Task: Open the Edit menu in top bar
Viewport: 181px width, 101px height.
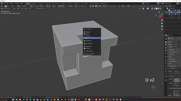Action: tap(7, 3)
